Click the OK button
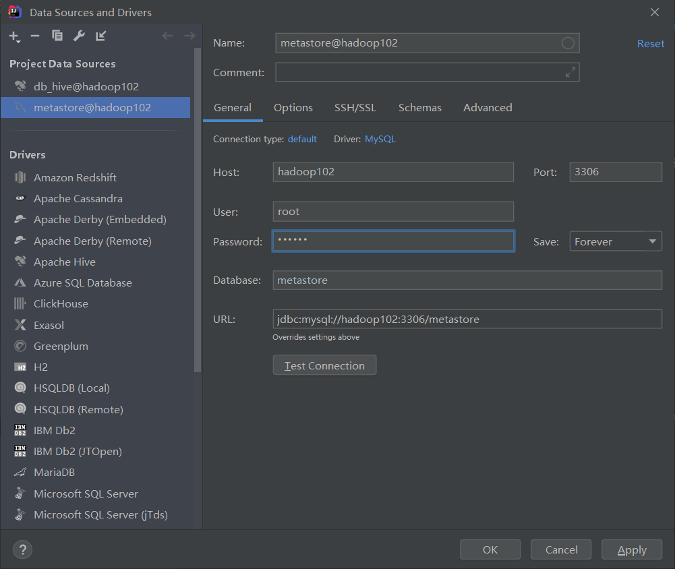This screenshot has width=675, height=569. (x=490, y=549)
